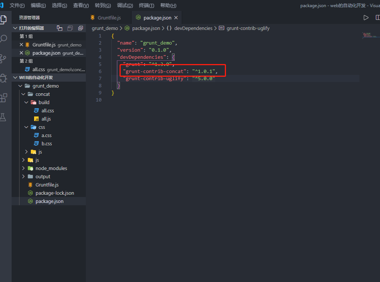Viewport: 380px width, 282px height.
Task: Open the 文件(F) menu
Action: (x=17, y=5)
